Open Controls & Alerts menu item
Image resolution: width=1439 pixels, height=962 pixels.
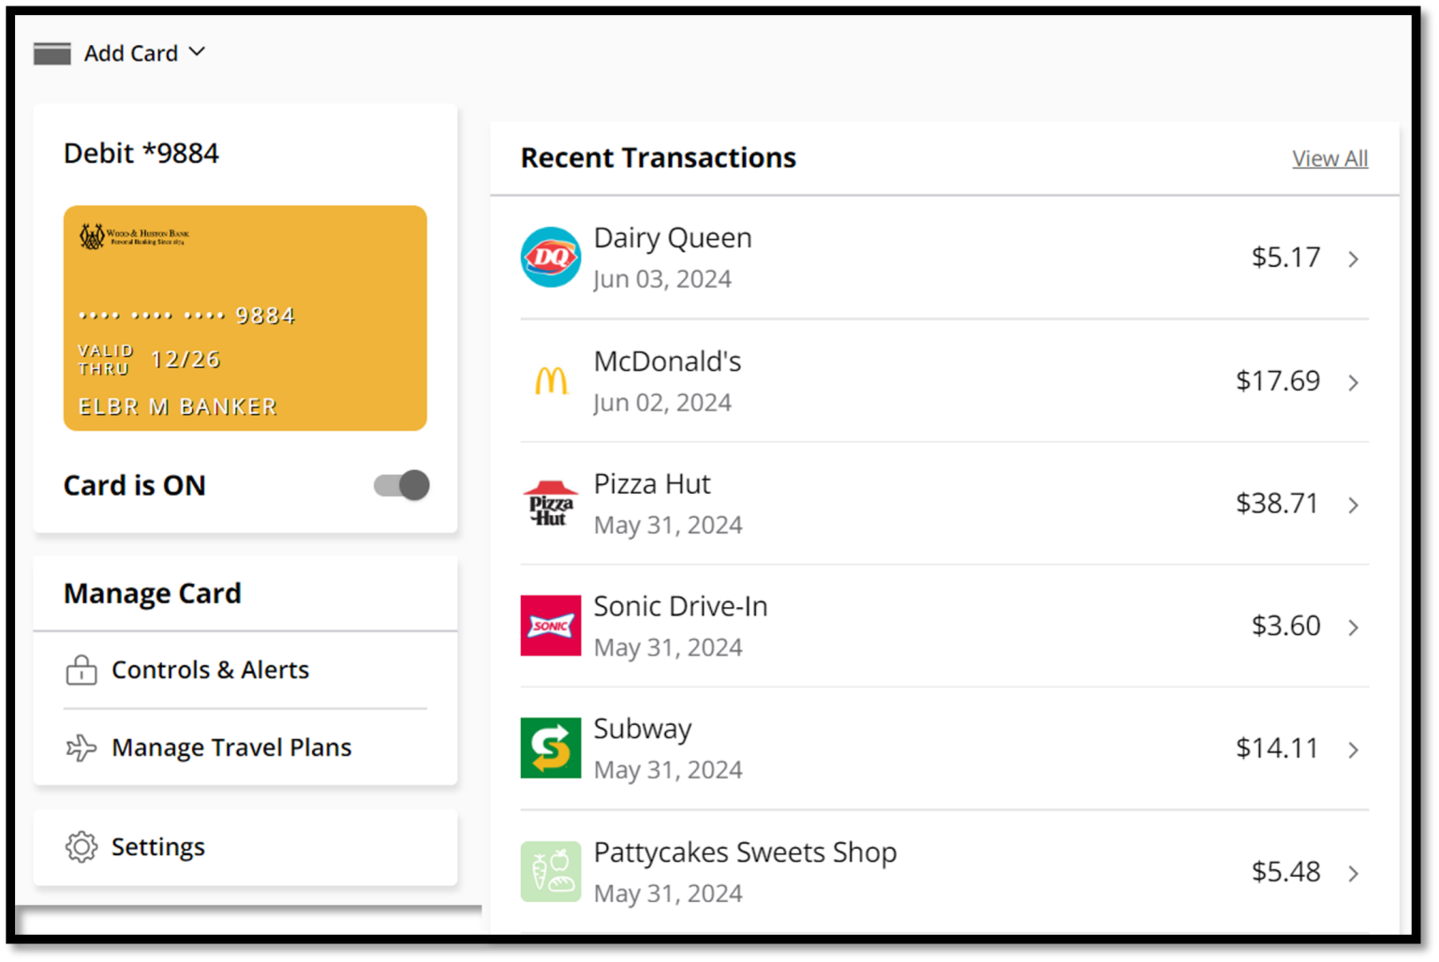[210, 670]
